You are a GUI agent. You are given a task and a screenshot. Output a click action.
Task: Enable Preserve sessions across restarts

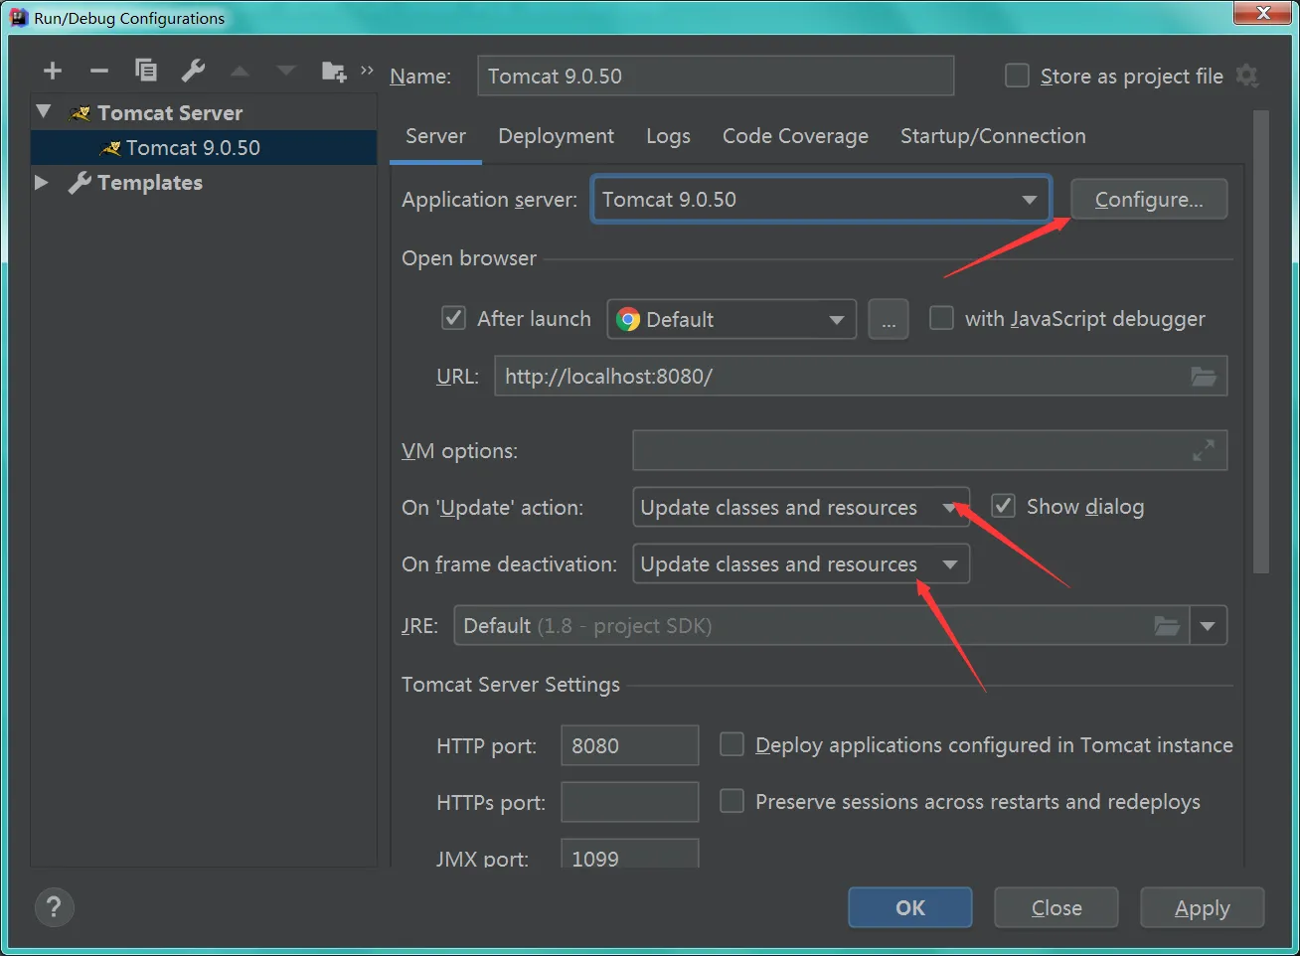pos(731,801)
